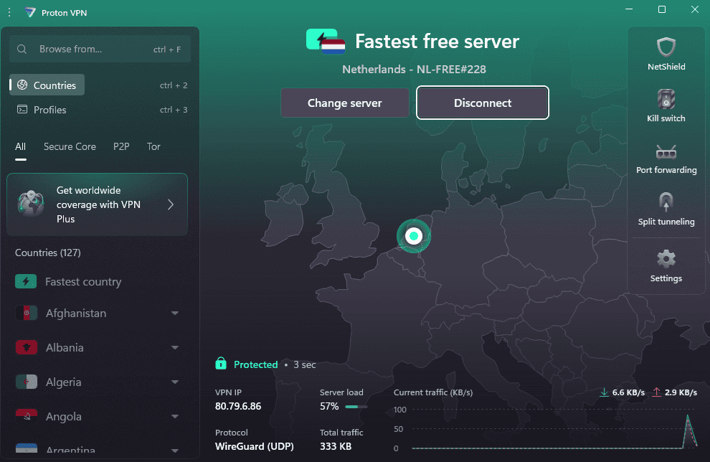Open the Kill switch icon
Screen dimensions: 710x462
(x=666, y=99)
